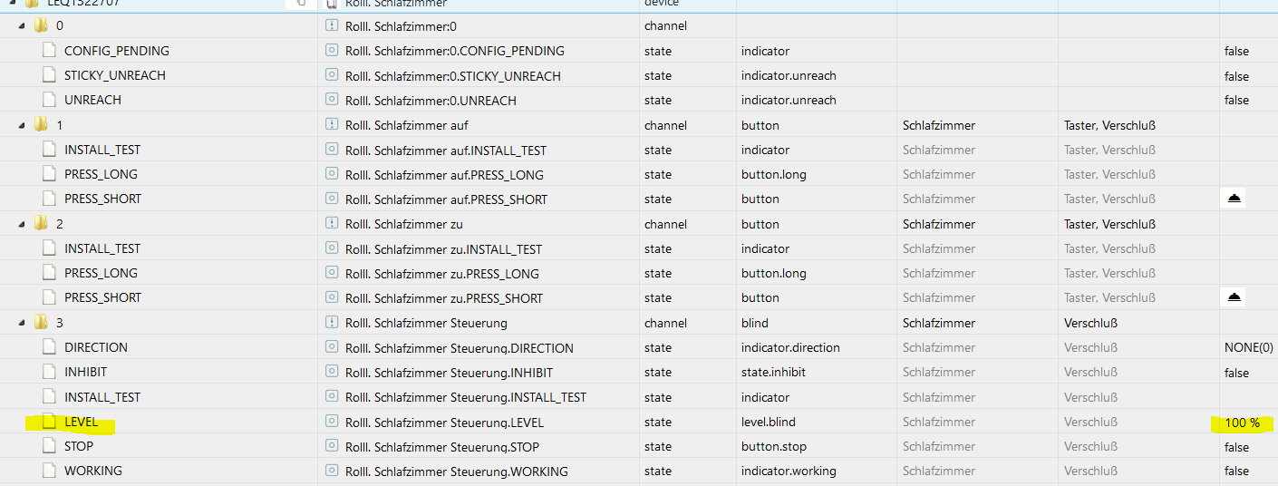Click 'Schlafzimmer' room cell of channel 1 row
The image size is (1278, 486).
coord(939,125)
